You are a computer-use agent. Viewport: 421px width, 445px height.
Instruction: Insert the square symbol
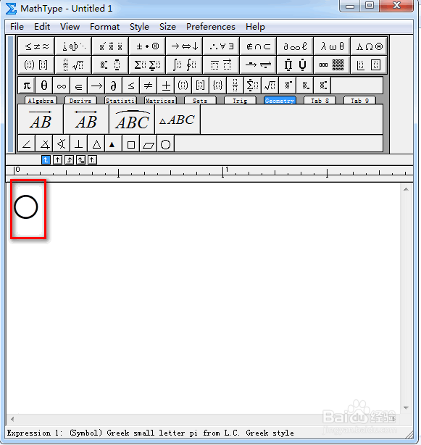130,144
